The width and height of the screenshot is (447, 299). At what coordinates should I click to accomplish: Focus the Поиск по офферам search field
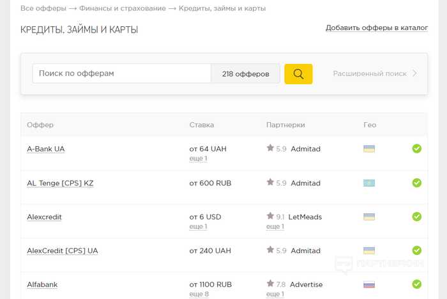click(x=122, y=73)
